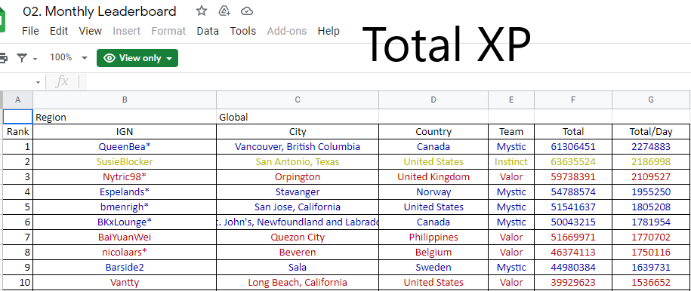Click the Quezon City cell
The width and height of the screenshot is (691, 291).
(298, 237)
